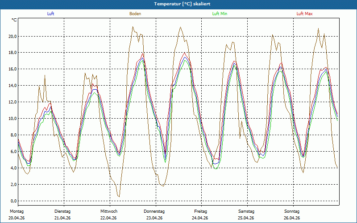The height and width of the screenshot is (223, 357).
Task: Click the 14,0 y-axis value
Action: (x=12, y=86)
